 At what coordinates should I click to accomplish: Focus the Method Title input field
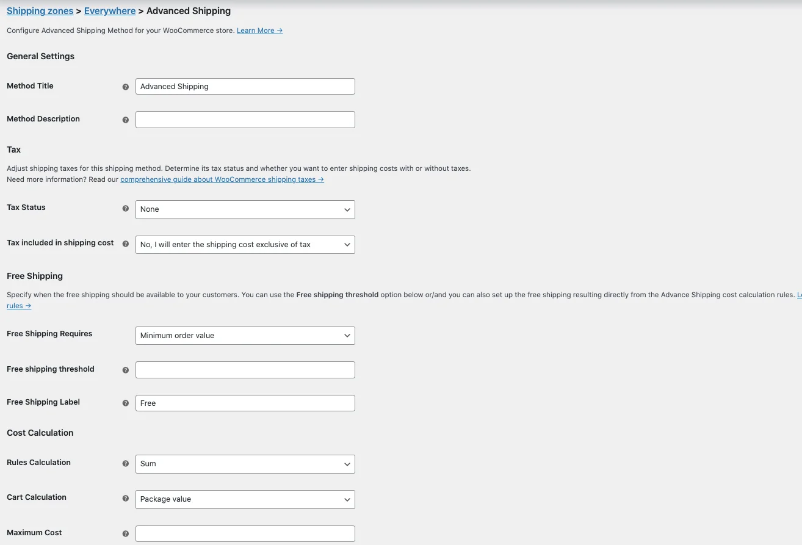pyautogui.click(x=245, y=86)
